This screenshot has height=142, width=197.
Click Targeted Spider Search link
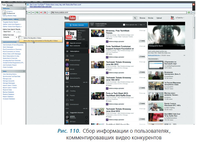[10, 22]
